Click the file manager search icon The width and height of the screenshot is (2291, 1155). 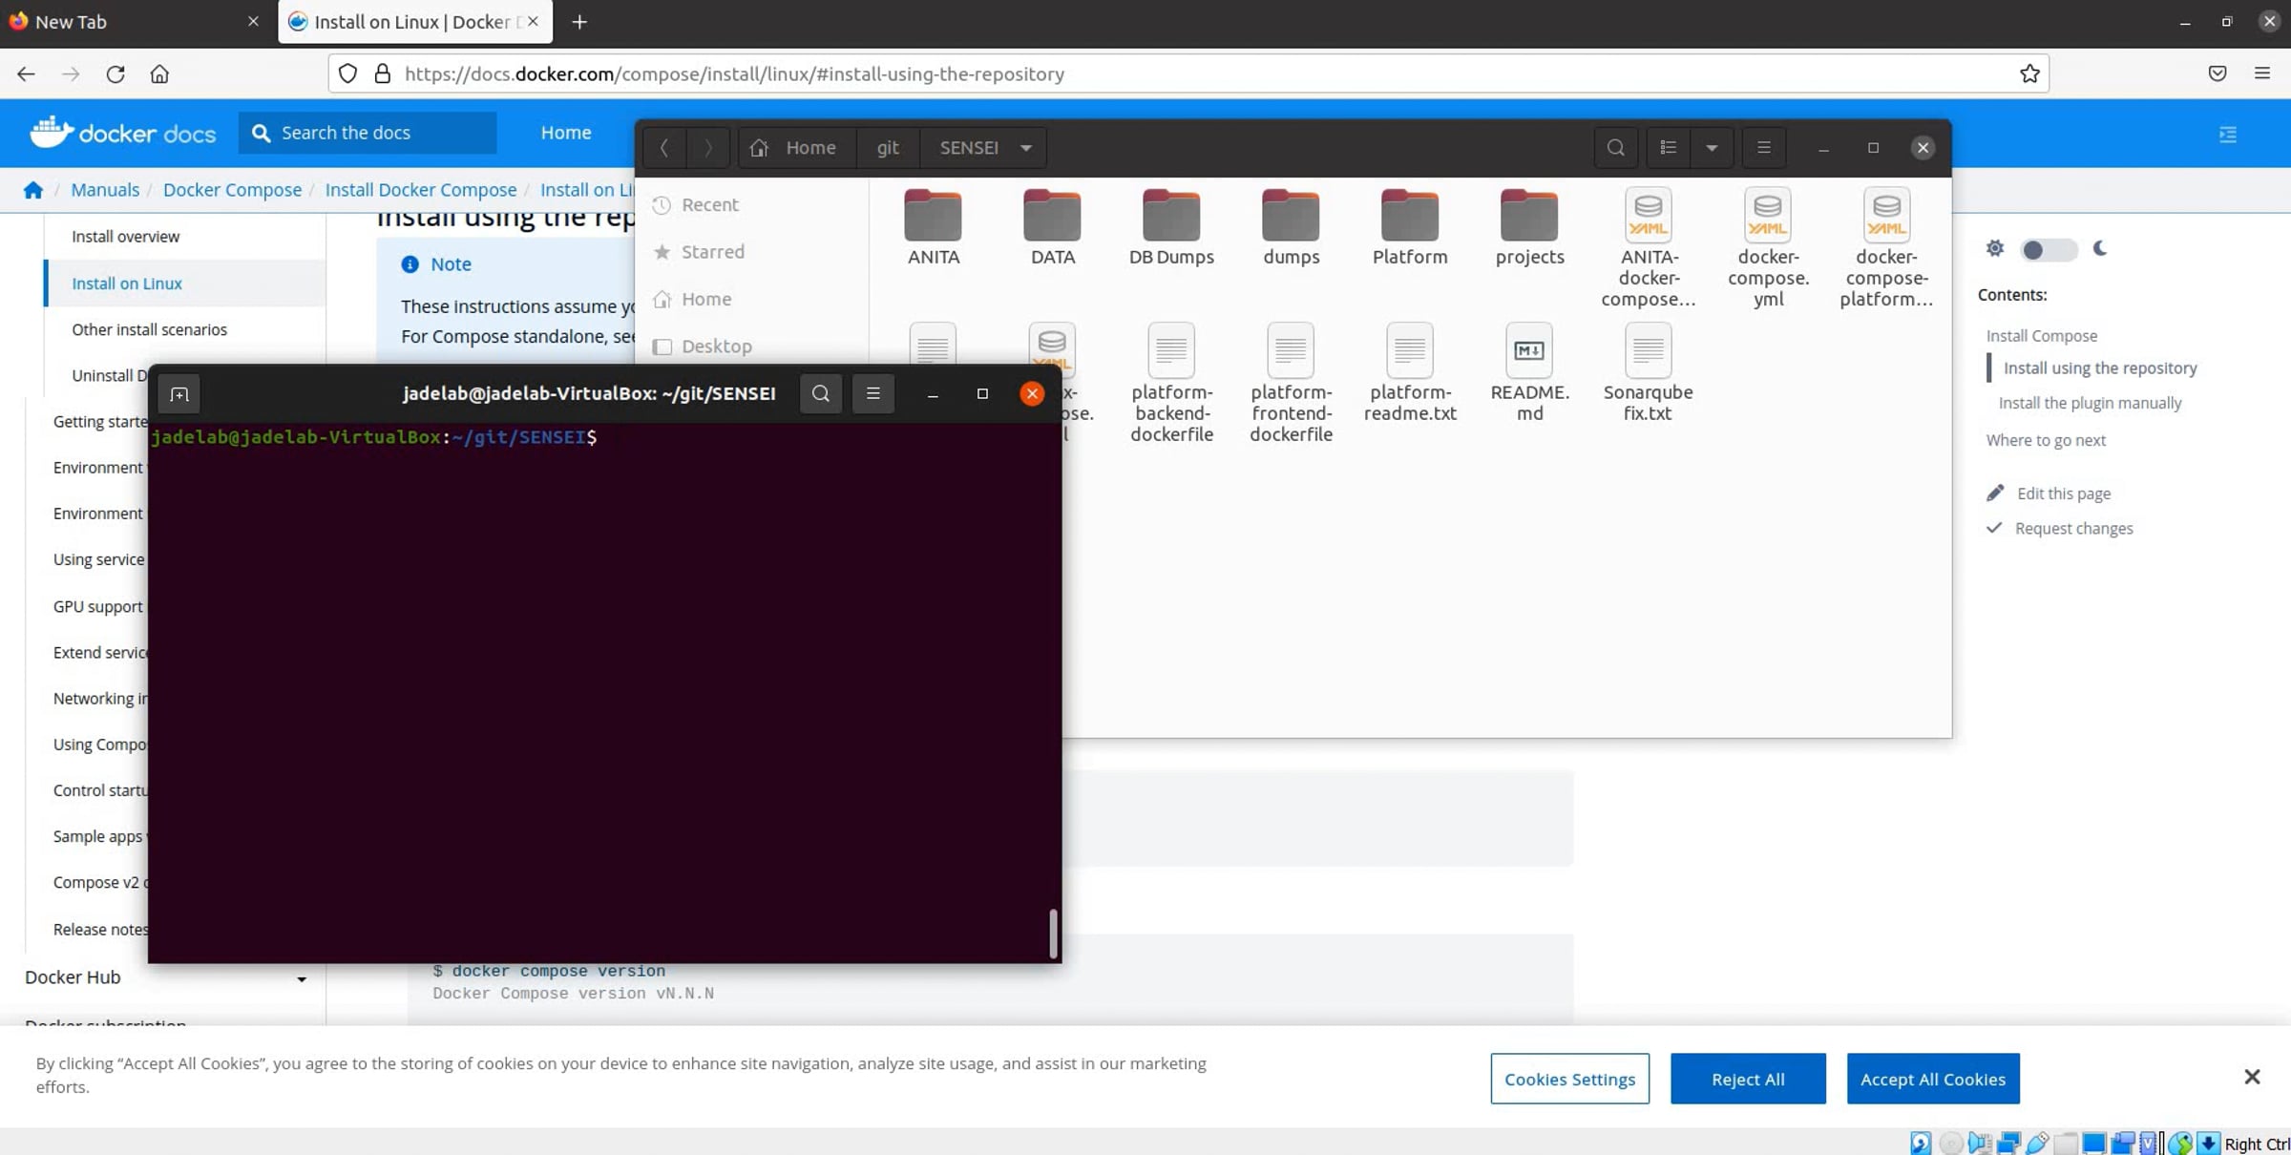[1615, 148]
